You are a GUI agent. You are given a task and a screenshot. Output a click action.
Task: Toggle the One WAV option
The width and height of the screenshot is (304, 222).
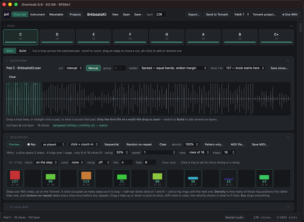pyautogui.click(x=290, y=14)
